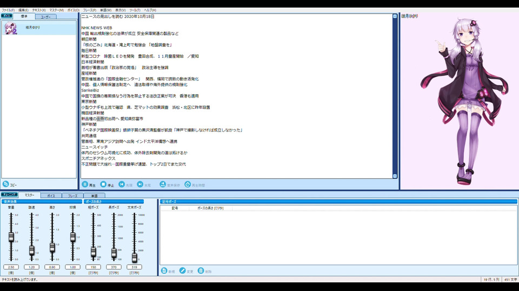
Task: Click the 高さ value field showing 0.90
Action: pos(52,267)
